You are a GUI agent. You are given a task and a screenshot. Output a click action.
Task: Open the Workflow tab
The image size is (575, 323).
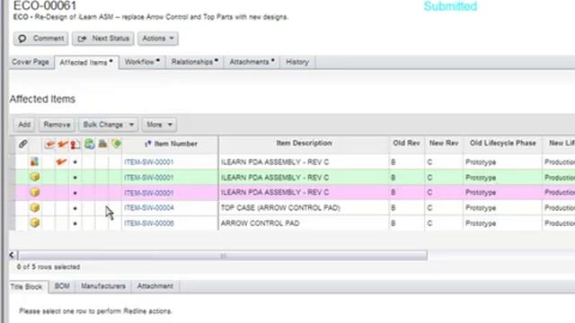pos(142,62)
